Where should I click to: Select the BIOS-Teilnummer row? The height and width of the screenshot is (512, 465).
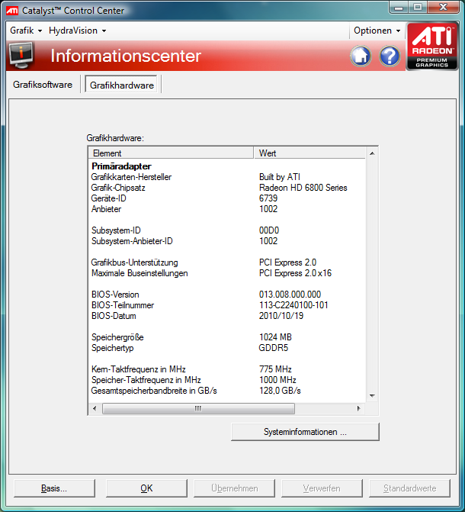pos(227,305)
